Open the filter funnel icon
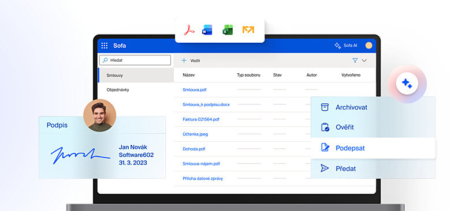The width and height of the screenshot is (462, 211). click(x=355, y=61)
